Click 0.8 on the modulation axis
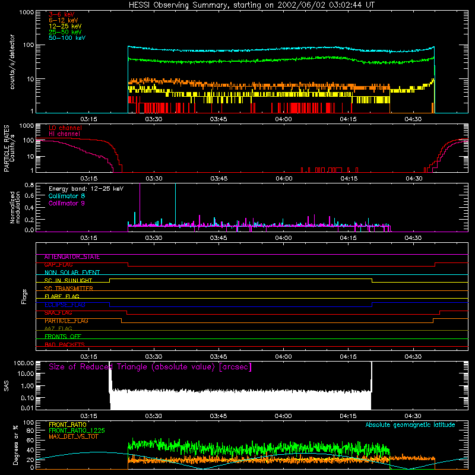This screenshot has height=475, width=475. 29,185
